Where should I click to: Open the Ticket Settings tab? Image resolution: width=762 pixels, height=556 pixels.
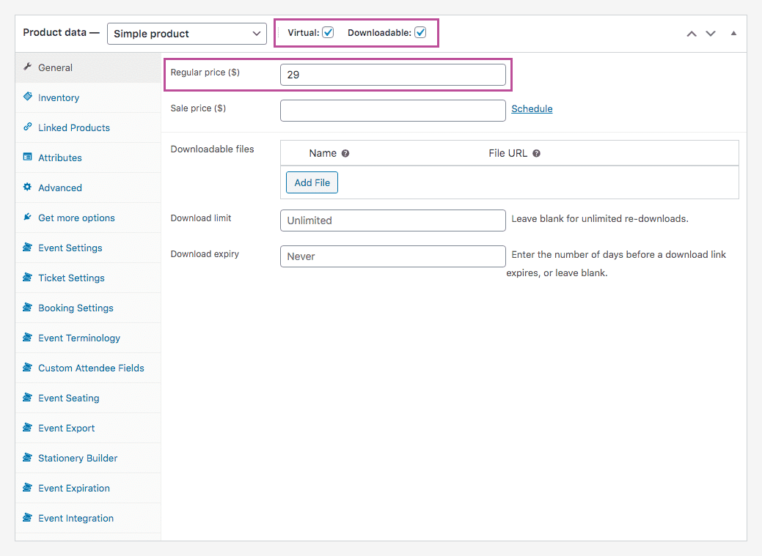(x=71, y=278)
